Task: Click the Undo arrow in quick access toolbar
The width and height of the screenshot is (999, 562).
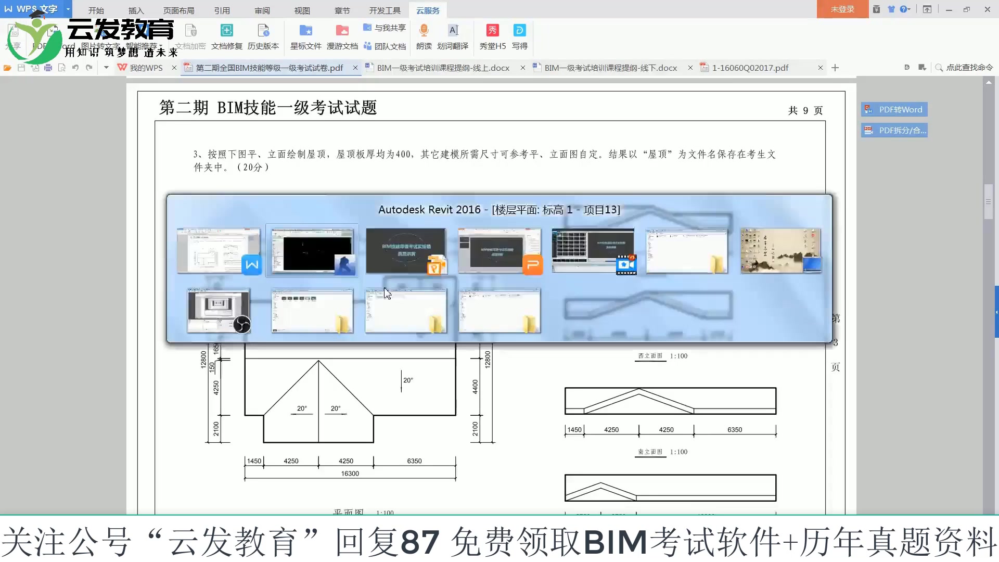Action: click(x=75, y=68)
